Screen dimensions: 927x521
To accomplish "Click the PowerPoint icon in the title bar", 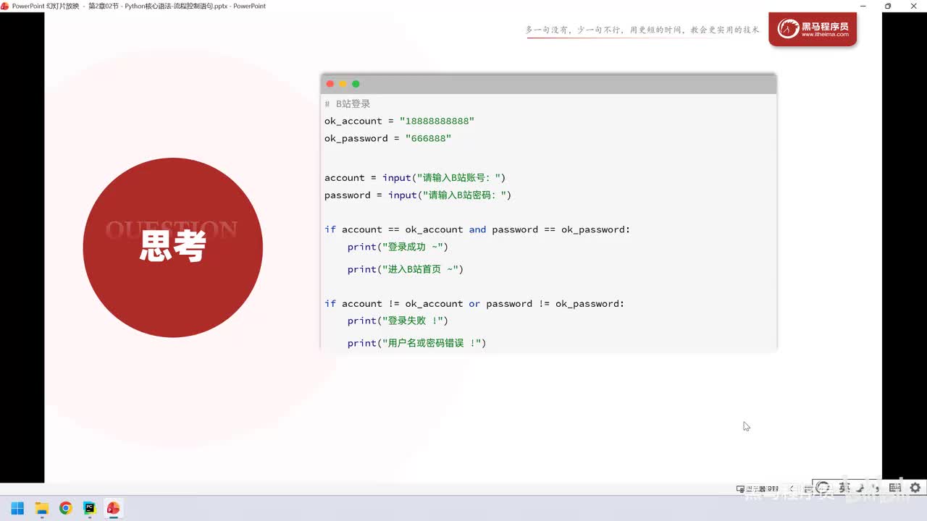I will click(5, 6).
